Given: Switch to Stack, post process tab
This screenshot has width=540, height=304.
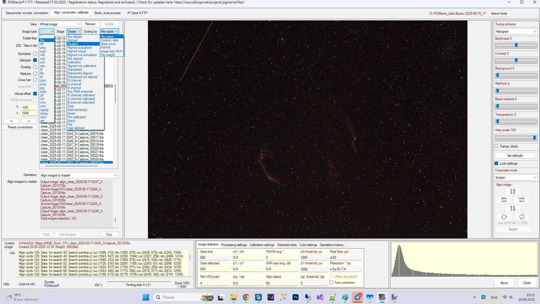Looking at the screenshot, I should [107, 13].
